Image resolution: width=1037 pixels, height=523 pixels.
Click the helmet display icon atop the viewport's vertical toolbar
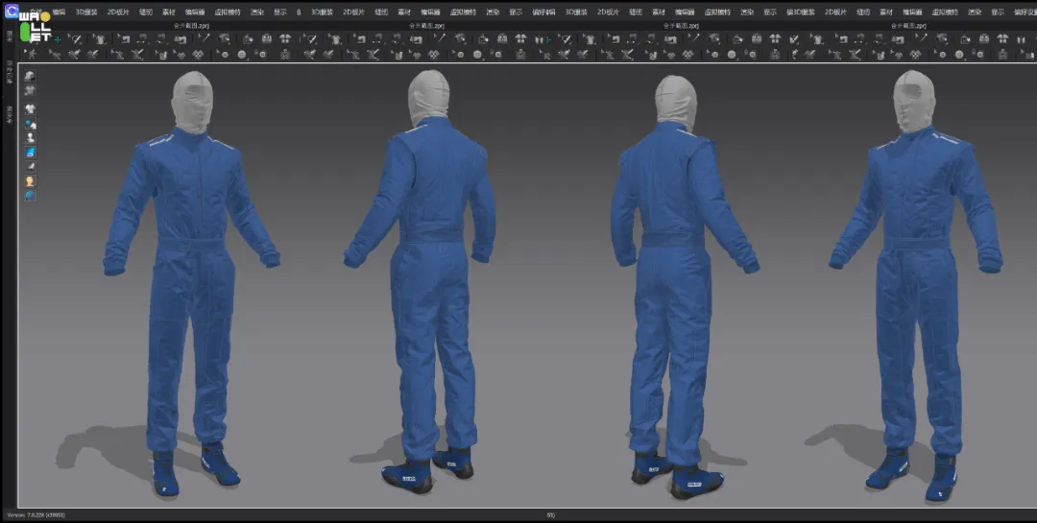(x=30, y=76)
